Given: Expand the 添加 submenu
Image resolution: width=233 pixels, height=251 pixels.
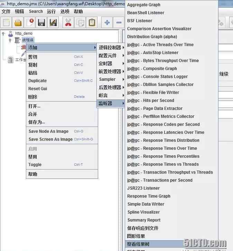Looking at the screenshot, I should [62, 47].
